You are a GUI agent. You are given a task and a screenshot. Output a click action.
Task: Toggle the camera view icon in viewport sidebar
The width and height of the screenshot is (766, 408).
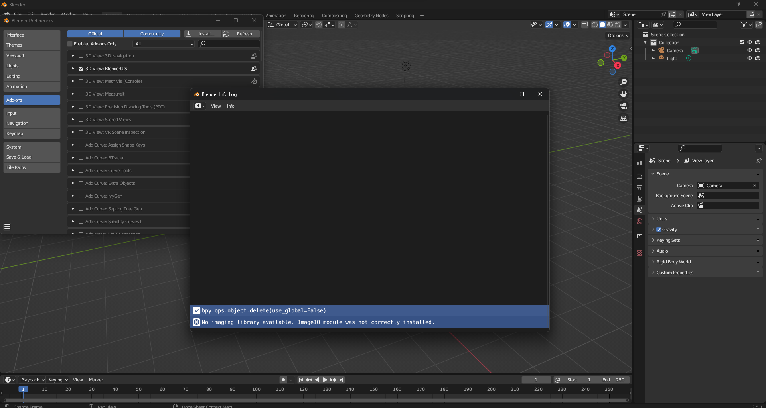click(x=624, y=106)
